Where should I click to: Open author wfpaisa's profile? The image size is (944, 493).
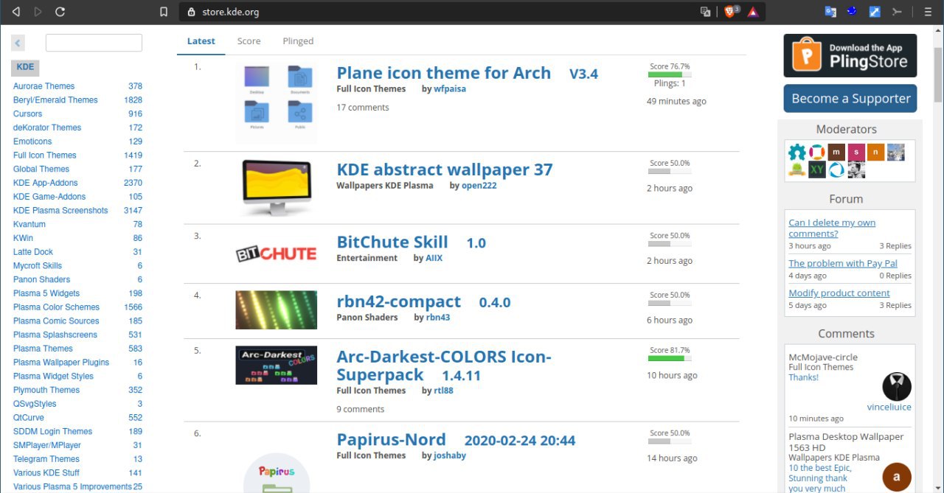tap(450, 89)
